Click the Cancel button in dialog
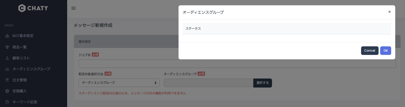This screenshot has height=107, width=405. pyautogui.click(x=370, y=51)
